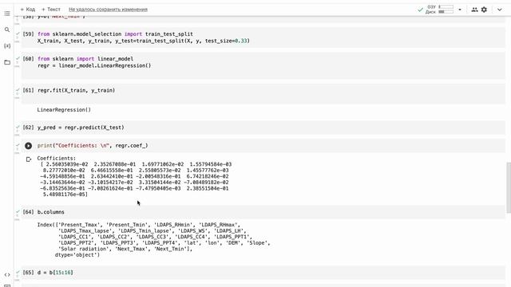Viewport: 511px width, 287px height.
Task: Click the [60] execution count label
Action: [x=28, y=59]
